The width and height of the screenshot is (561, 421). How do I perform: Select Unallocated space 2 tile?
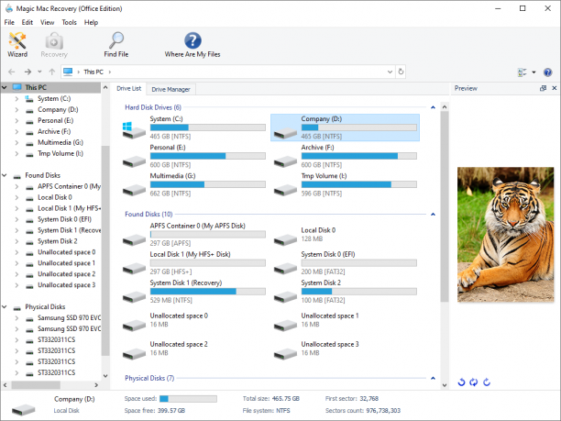(193, 349)
